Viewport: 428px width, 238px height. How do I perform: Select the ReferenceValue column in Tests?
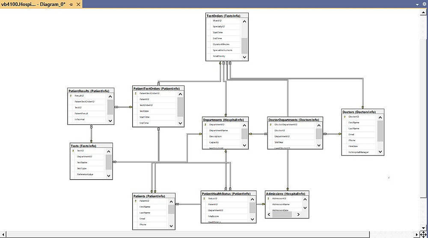point(88,174)
